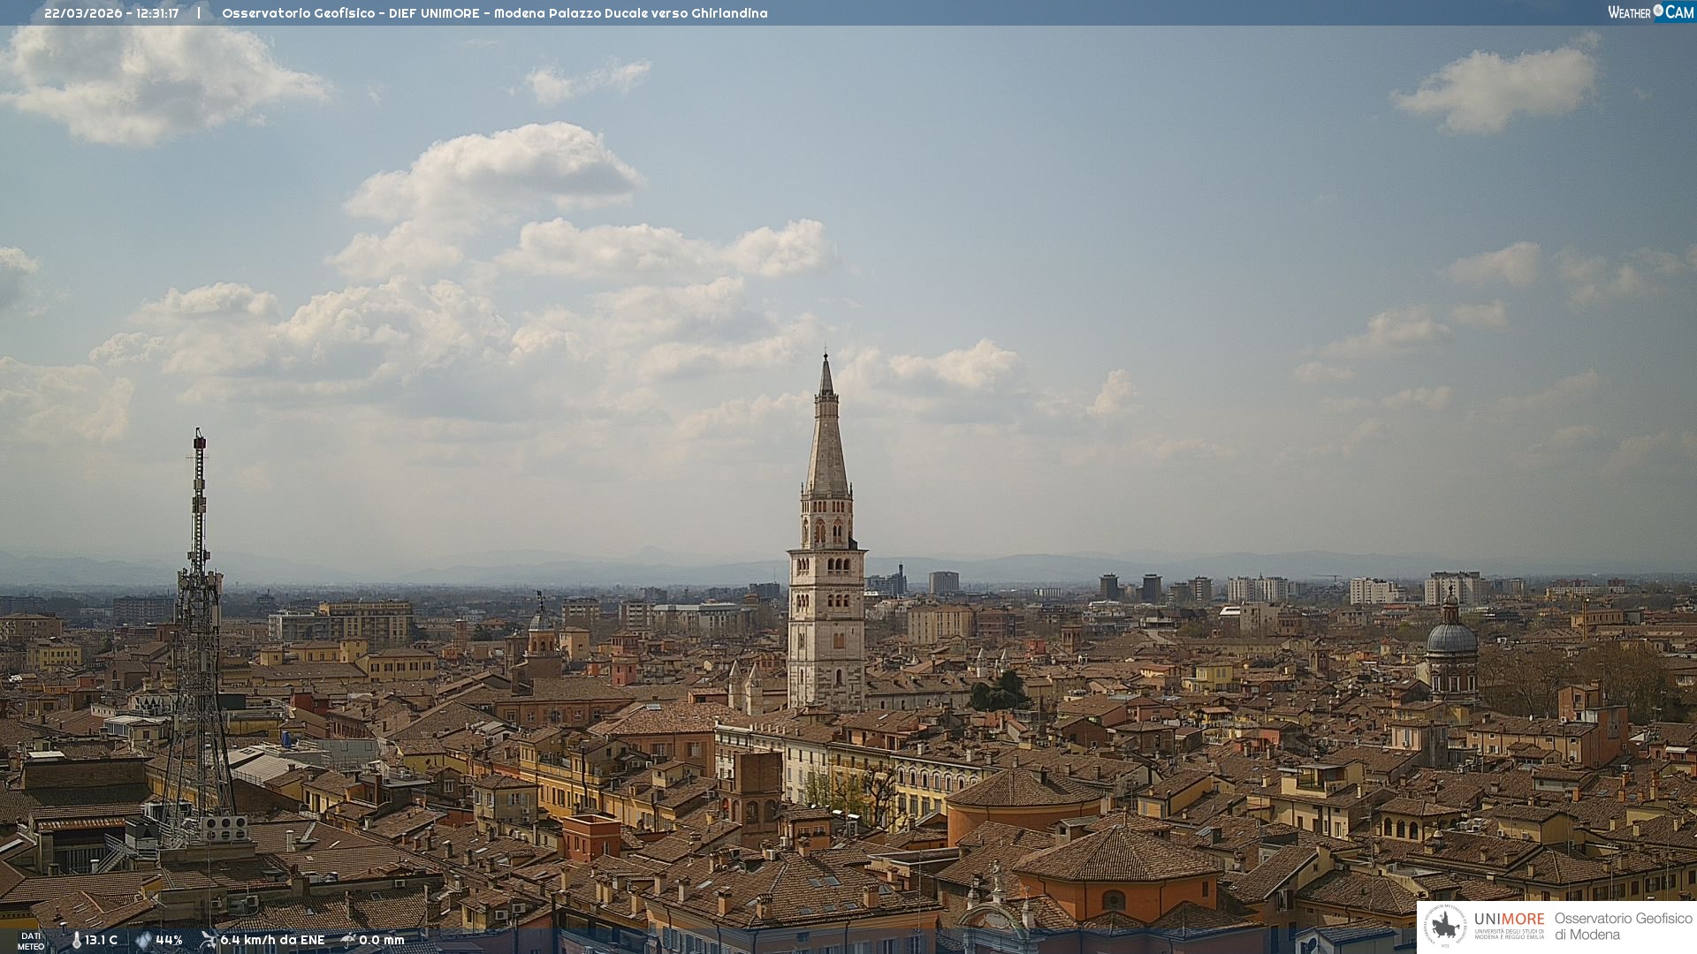This screenshot has width=1697, height=954.
Task: Click the 44% humidity value
Action: pos(169,940)
